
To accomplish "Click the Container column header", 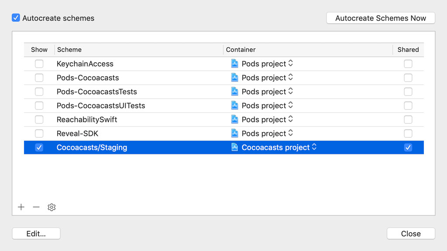I will 241,50.
